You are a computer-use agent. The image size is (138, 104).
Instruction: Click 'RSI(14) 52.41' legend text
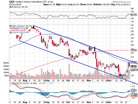(20, 7)
